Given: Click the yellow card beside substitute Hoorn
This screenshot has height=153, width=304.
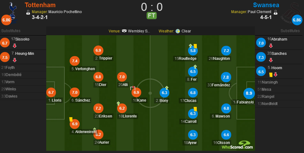Looking at the screenshot, I should coord(271,74).
